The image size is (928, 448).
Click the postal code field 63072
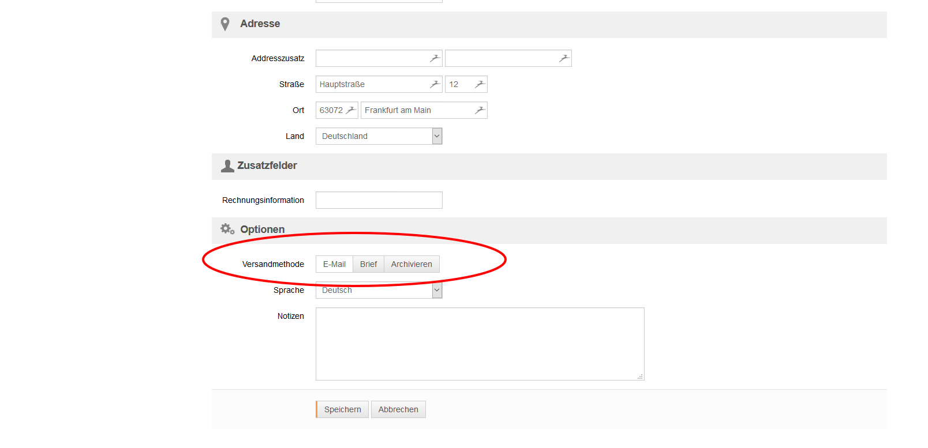point(336,110)
